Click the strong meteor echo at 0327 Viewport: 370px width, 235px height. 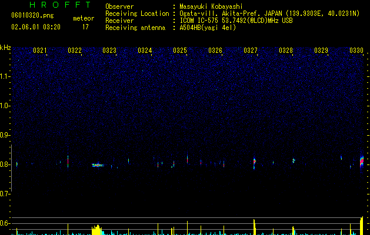[x=254, y=162]
